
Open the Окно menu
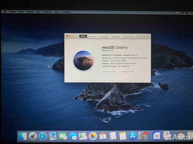pyautogui.click(x=57, y=12)
